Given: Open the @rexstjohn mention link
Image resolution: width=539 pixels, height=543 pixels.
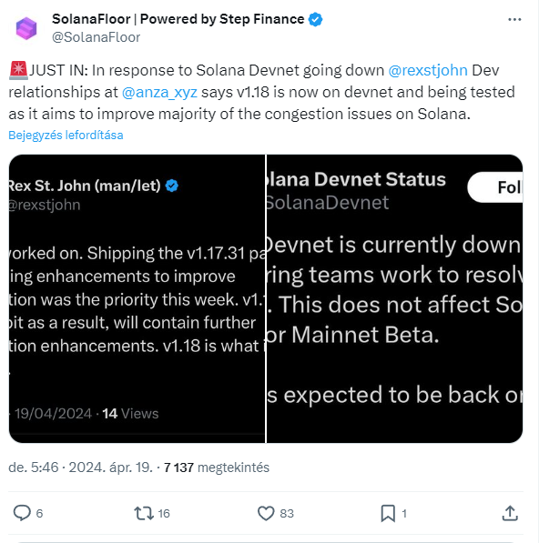Looking at the screenshot, I should click(428, 70).
